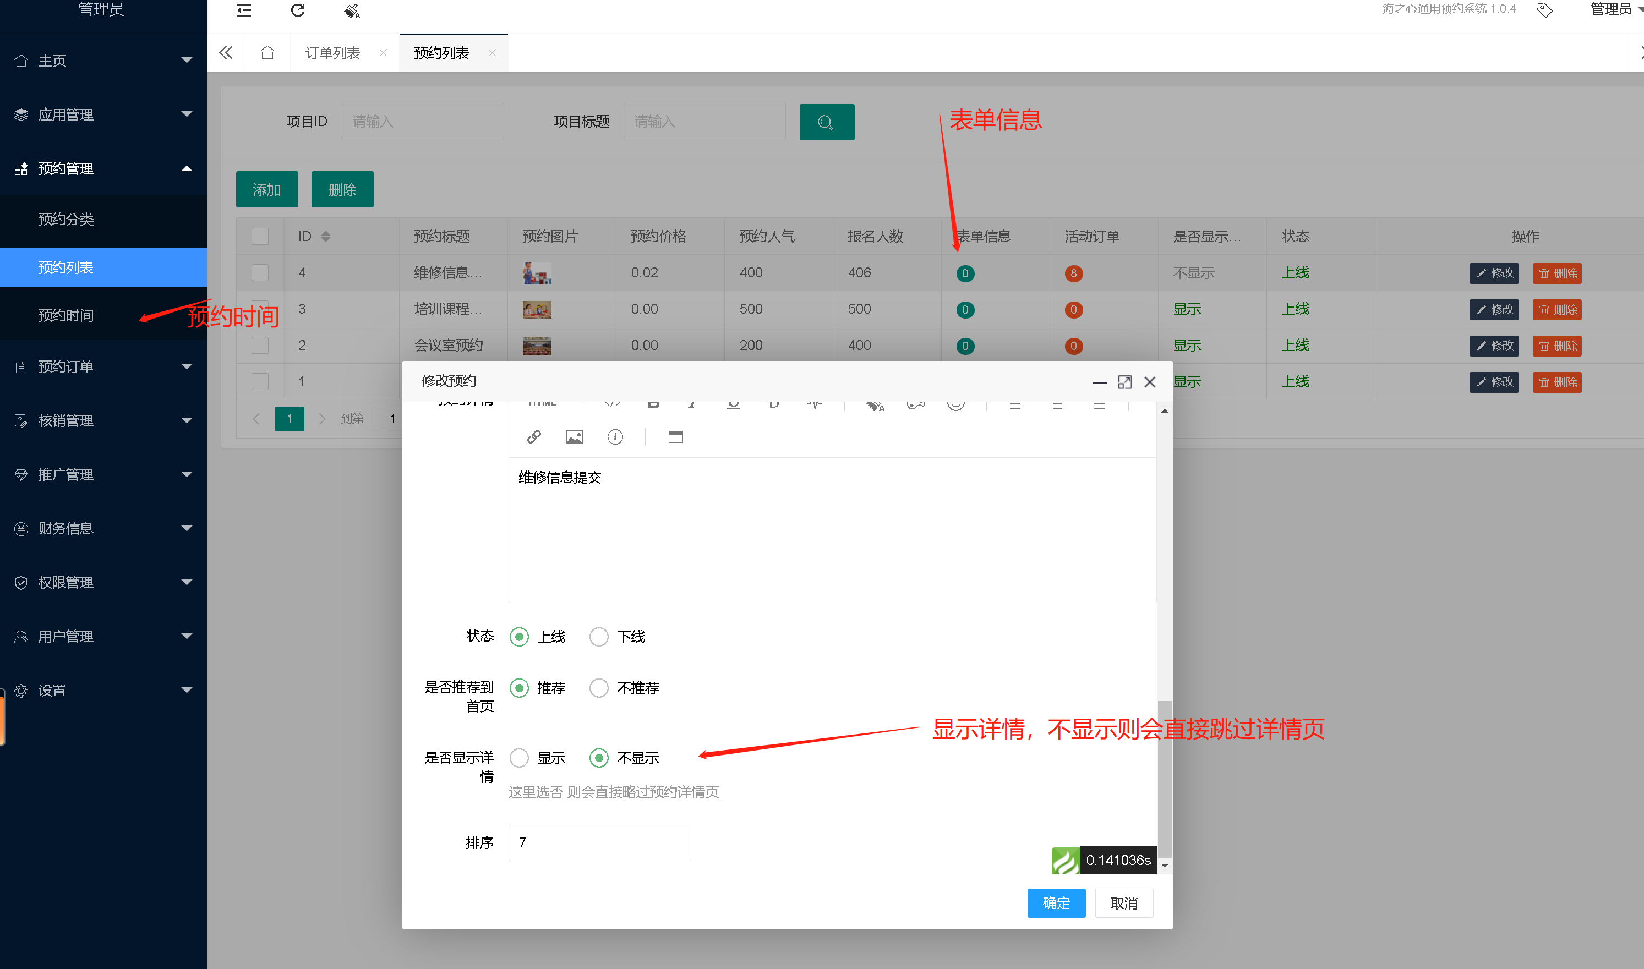Cancel the dialog with 取消
The image size is (1644, 969).
[x=1124, y=904]
